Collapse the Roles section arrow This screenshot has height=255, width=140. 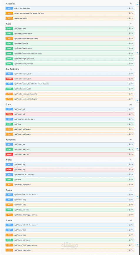(x=131, y=190)
